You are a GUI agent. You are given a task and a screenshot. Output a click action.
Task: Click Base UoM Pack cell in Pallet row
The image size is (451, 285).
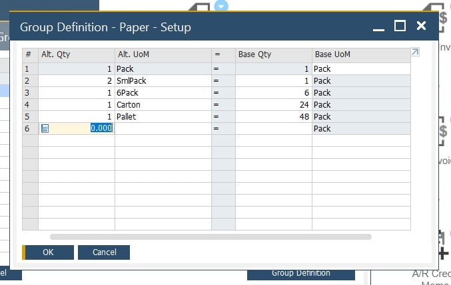[361, 117]
